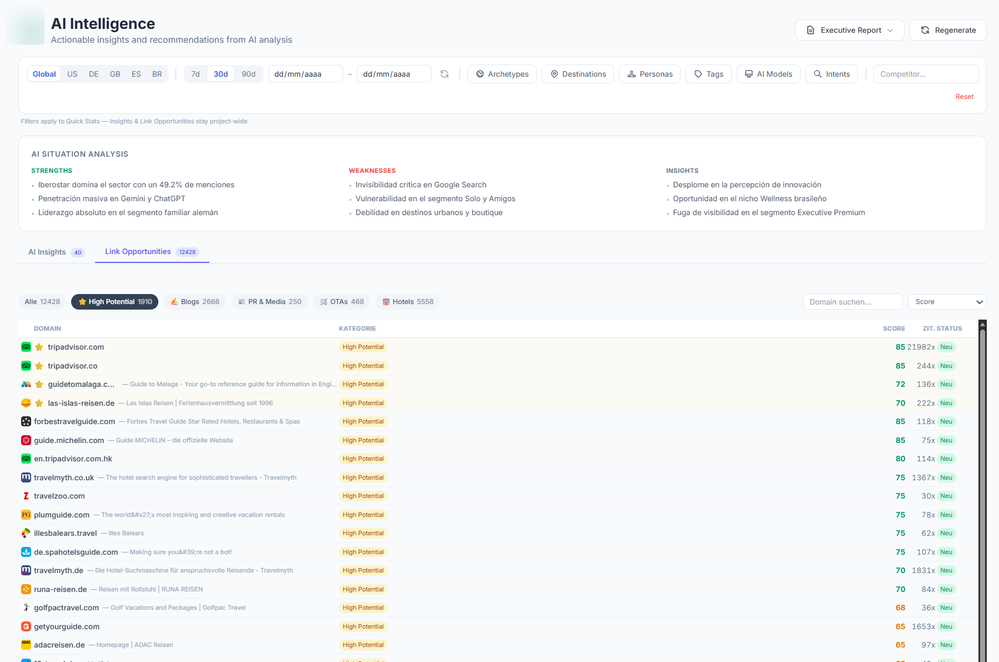Switch time range to 30d
This screenshot has height=662, width=999.
221,74
